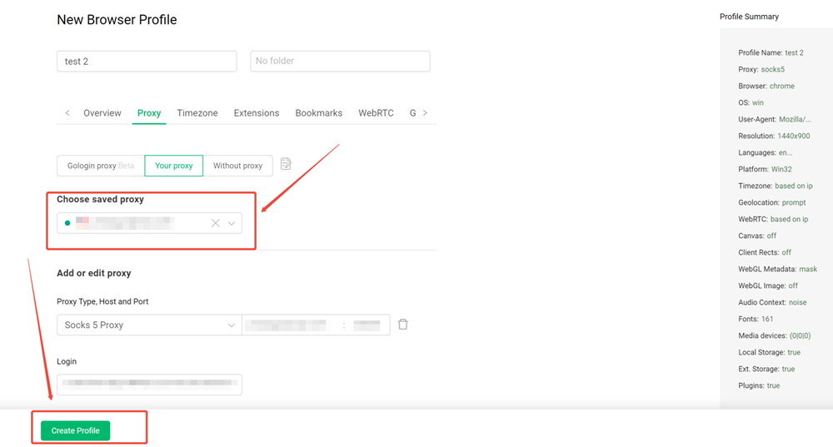The width and height of the screenshot is (833, 447).
Task: Delete proxy with the trash icon
Action: pos(403,325)
